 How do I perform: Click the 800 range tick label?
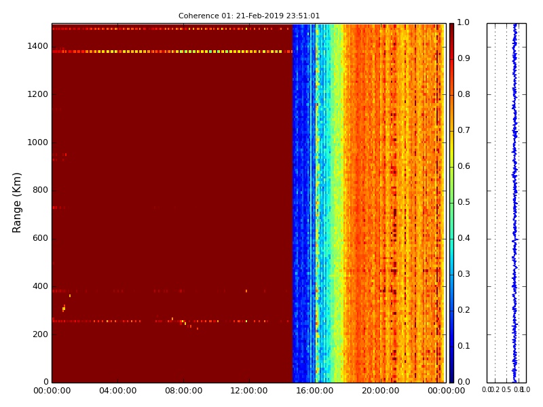point(40,191)
